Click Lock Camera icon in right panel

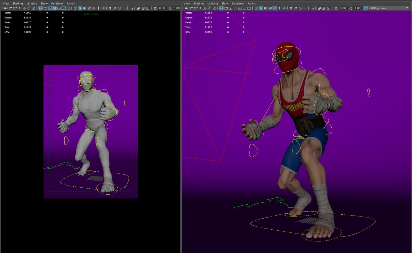[x=191, y=8]
